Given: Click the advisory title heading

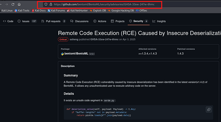Looking at the screenshot, I should (140, 33).
